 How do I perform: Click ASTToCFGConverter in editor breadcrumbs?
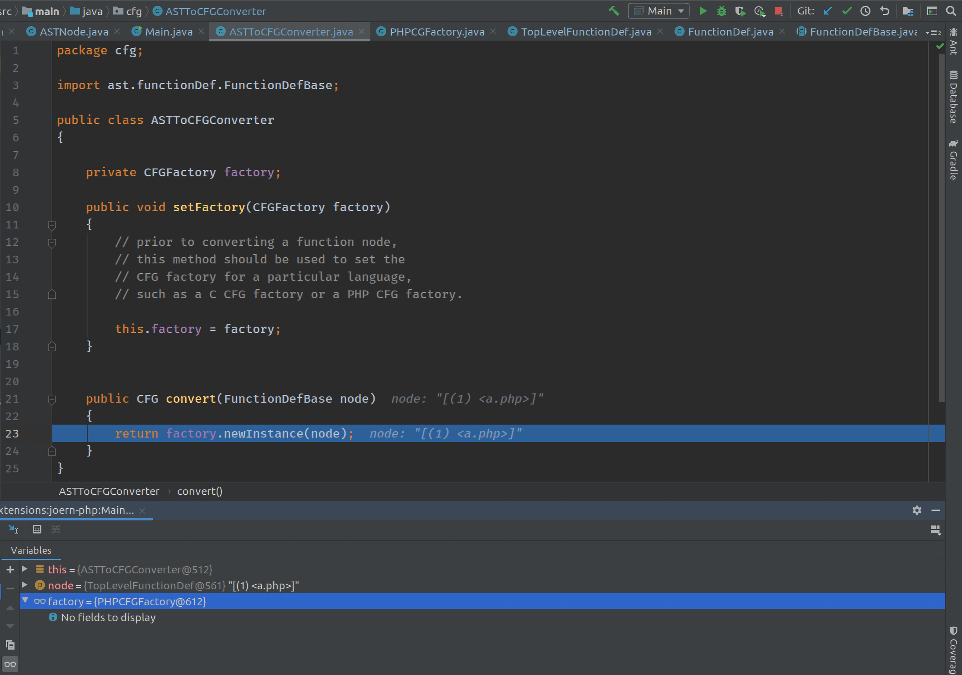(x=109, y=491)
